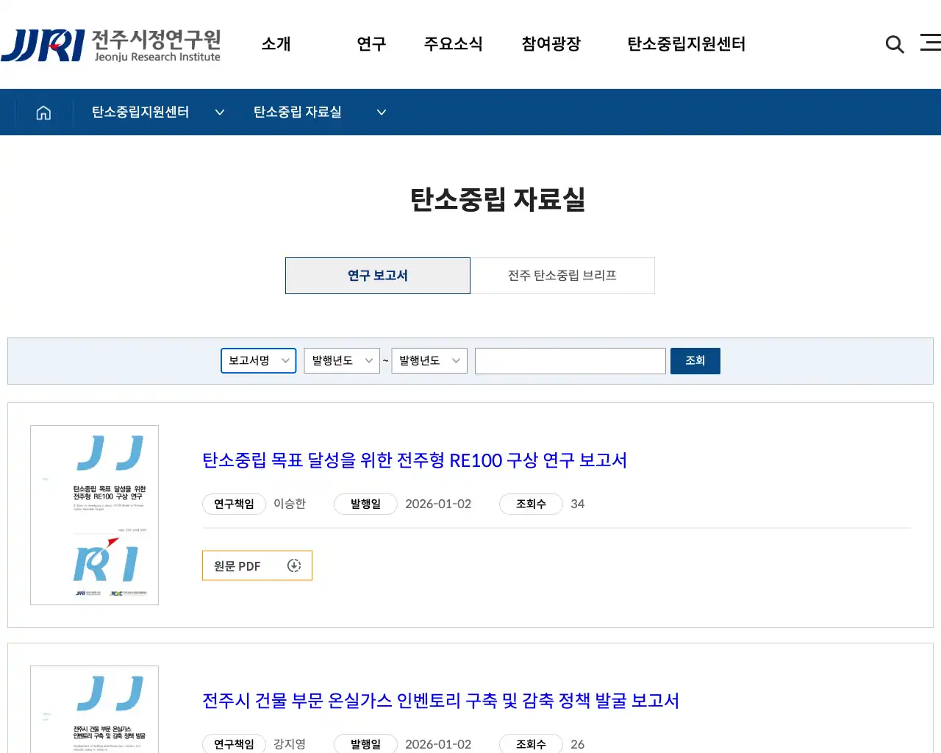Go to home via breadcrumb house icon
This screenshot has width=941, height=753.
pyautogui.click(x=43, y=113)
